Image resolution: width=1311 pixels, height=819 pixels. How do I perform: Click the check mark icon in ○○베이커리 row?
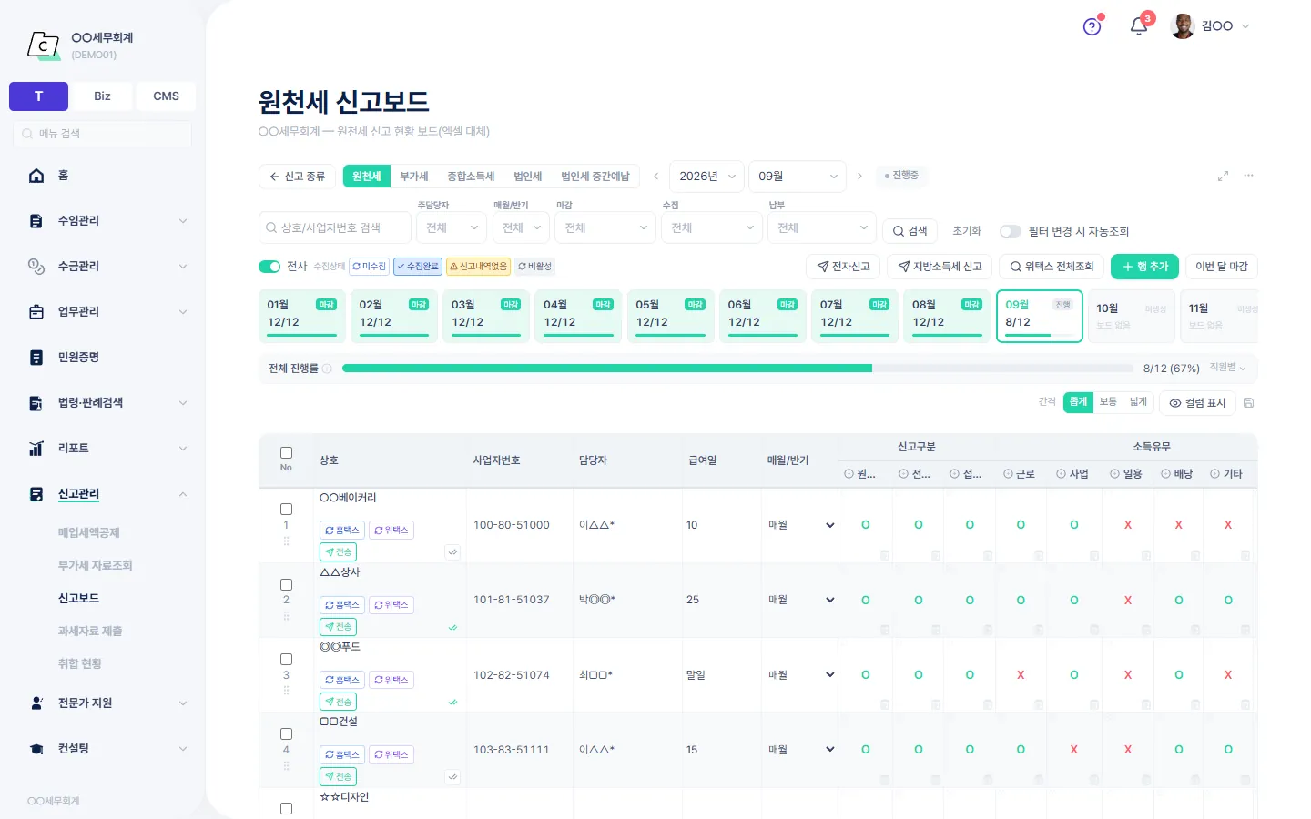tap(452, 551)
